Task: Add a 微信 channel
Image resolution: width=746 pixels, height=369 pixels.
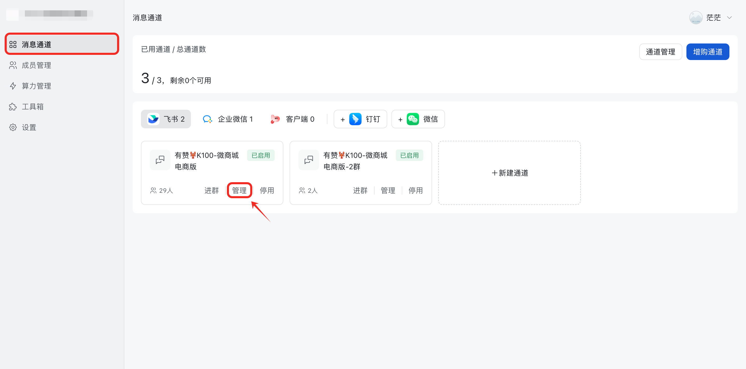Action: (418, 119)
